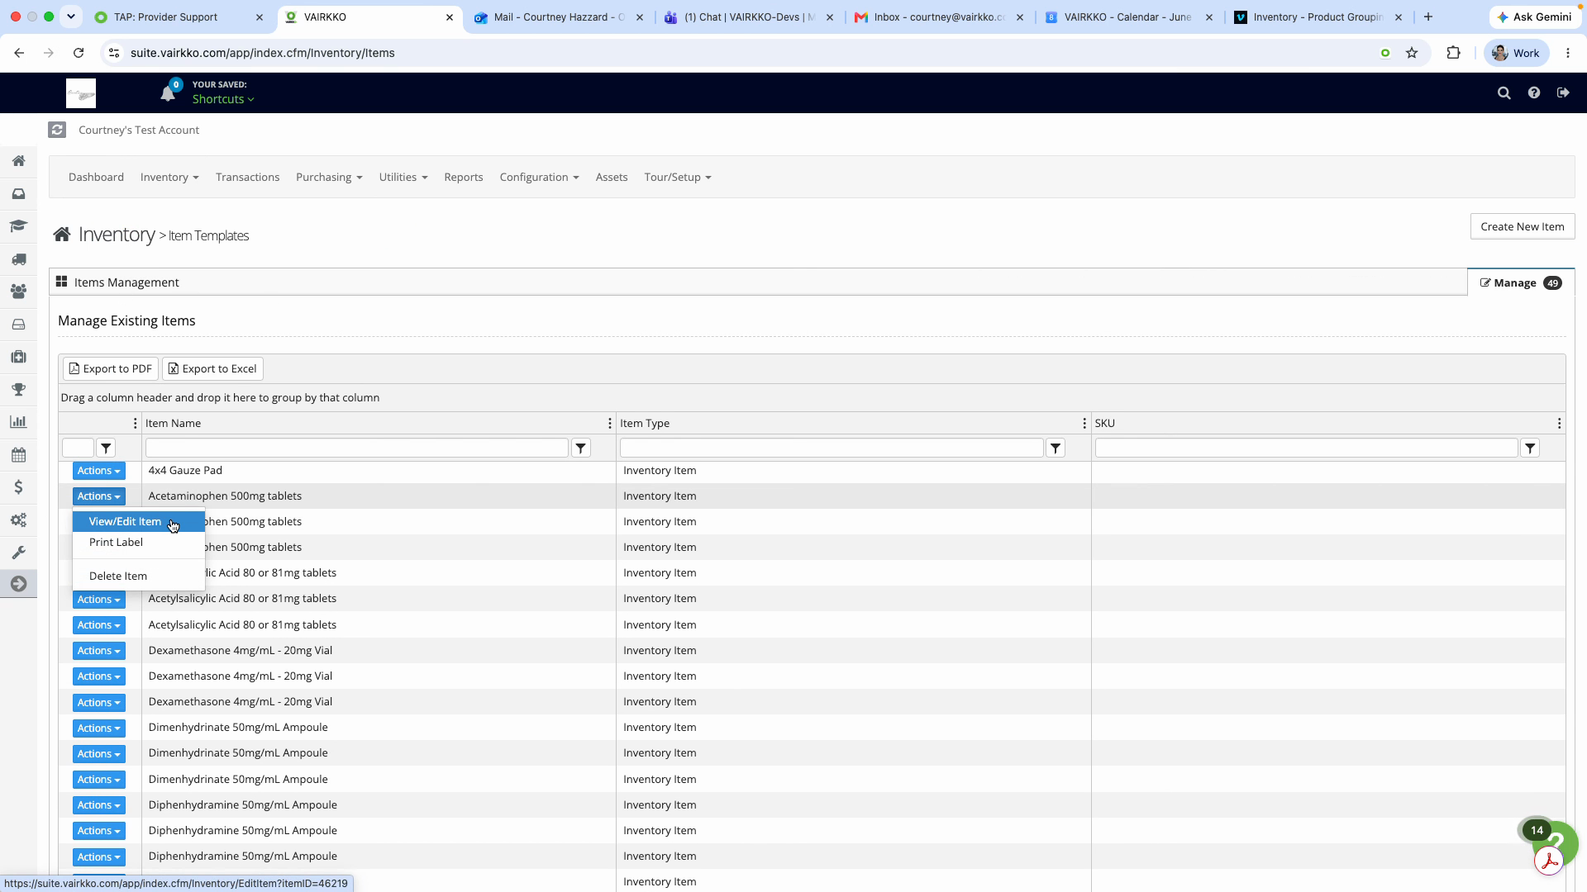The width and height of the screenshot is (1587, 892).
Task: Click the address bar URL
Action: click(263, 53)
